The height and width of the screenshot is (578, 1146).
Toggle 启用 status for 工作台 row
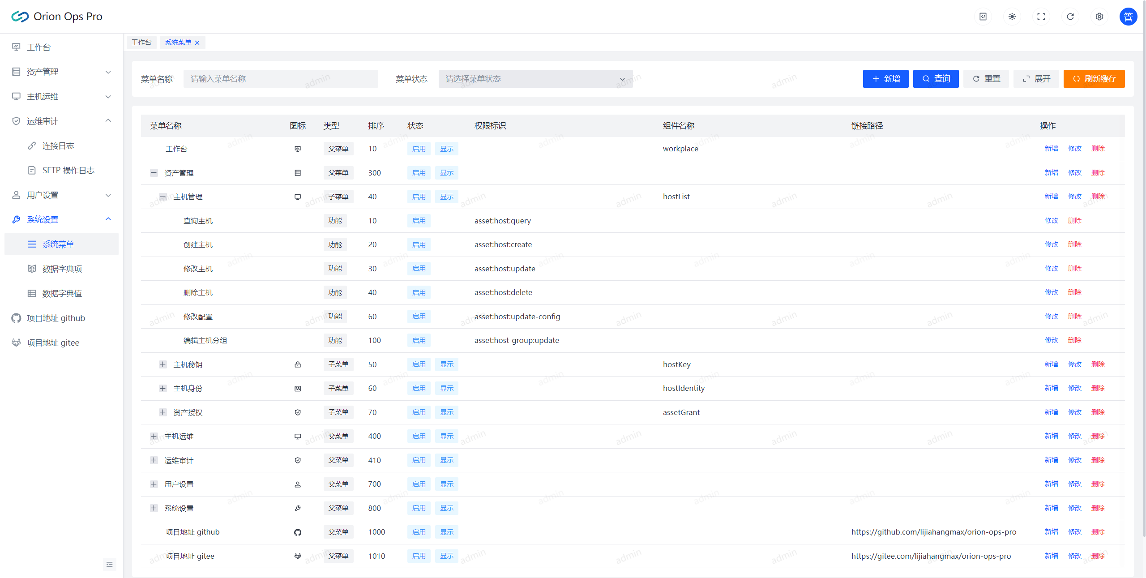[419, 149]
